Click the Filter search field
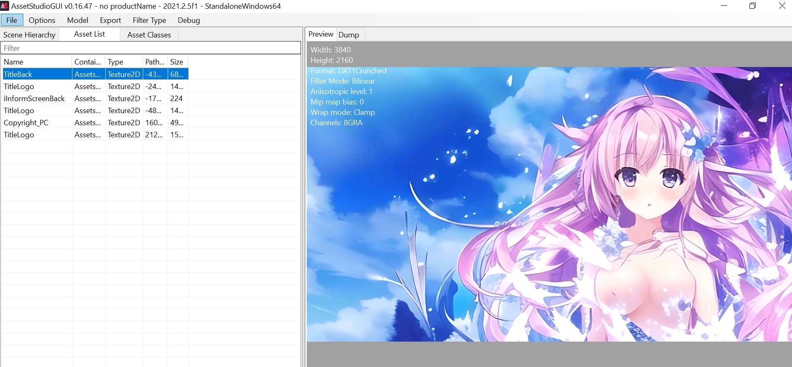 pyautogui.click(x=150, y=48)
